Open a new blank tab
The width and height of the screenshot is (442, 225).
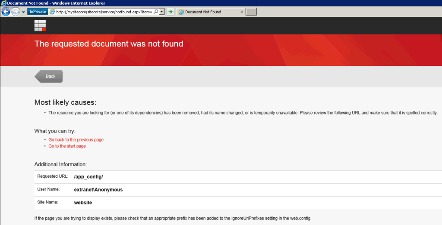point(251,12)
